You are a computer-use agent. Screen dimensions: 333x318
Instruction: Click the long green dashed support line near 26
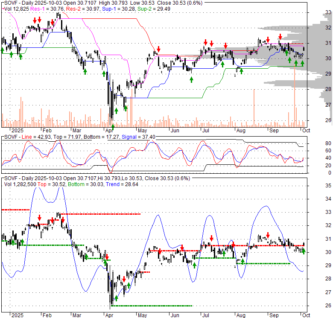pos(152,306)
